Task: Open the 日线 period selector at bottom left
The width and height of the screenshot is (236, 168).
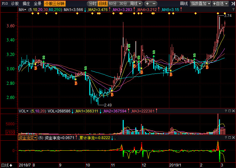Action: pyautogui.click(x=7, y=165)
